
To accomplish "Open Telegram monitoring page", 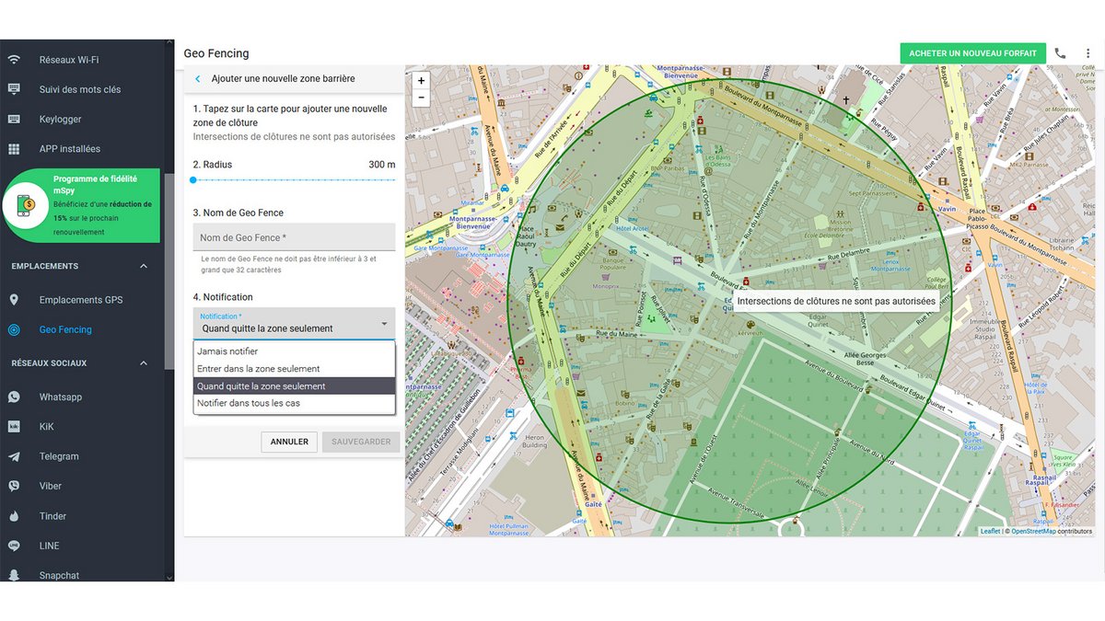I will [x=59, y=456].
